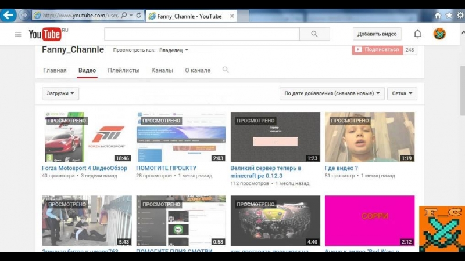
Task: Open a new browser tab
Action: pyautogui.click(x=243, y=16)
